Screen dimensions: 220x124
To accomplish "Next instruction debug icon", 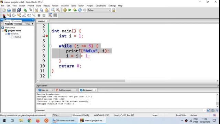I will point(29,15).
